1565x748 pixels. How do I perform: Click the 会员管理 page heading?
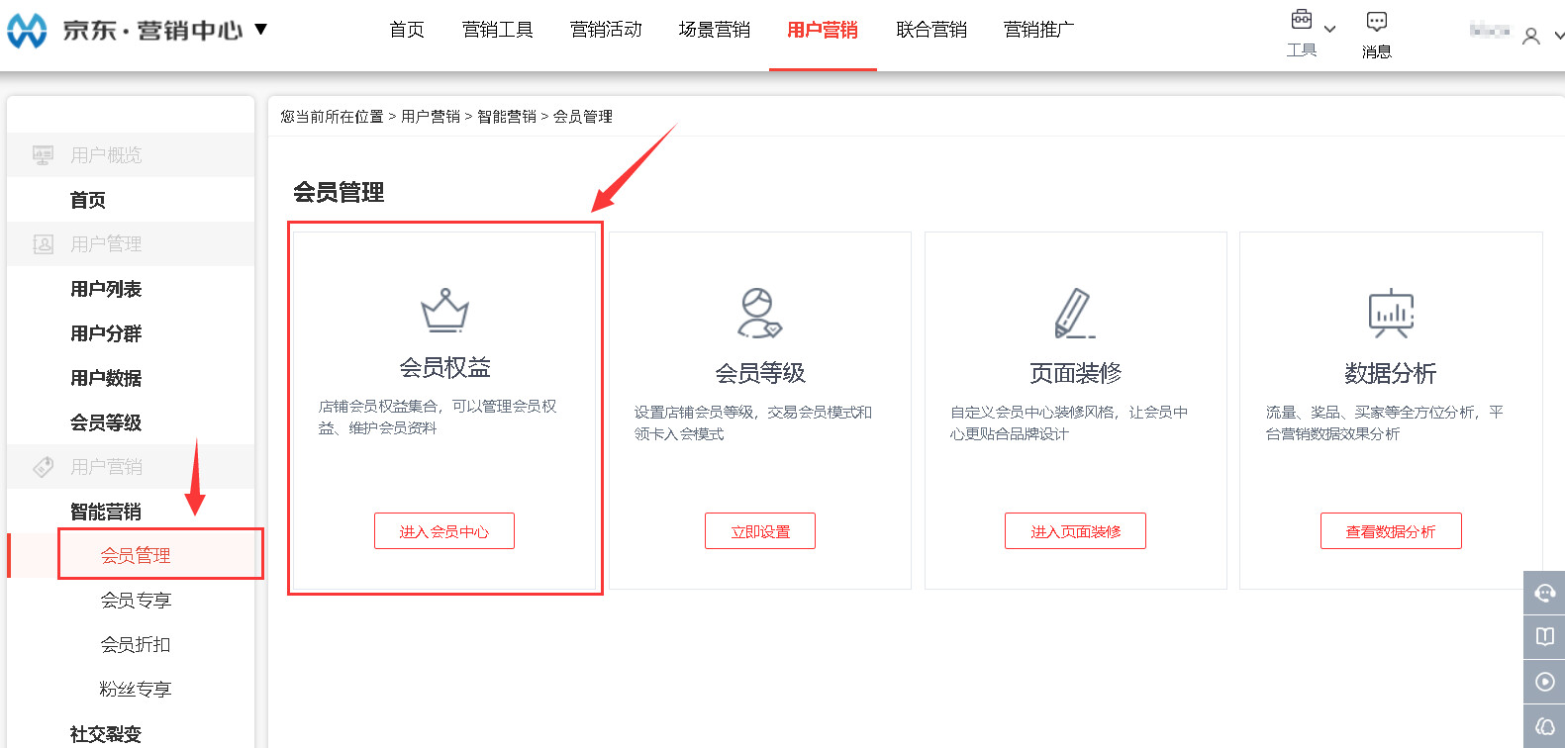click(x=339, y=192)
